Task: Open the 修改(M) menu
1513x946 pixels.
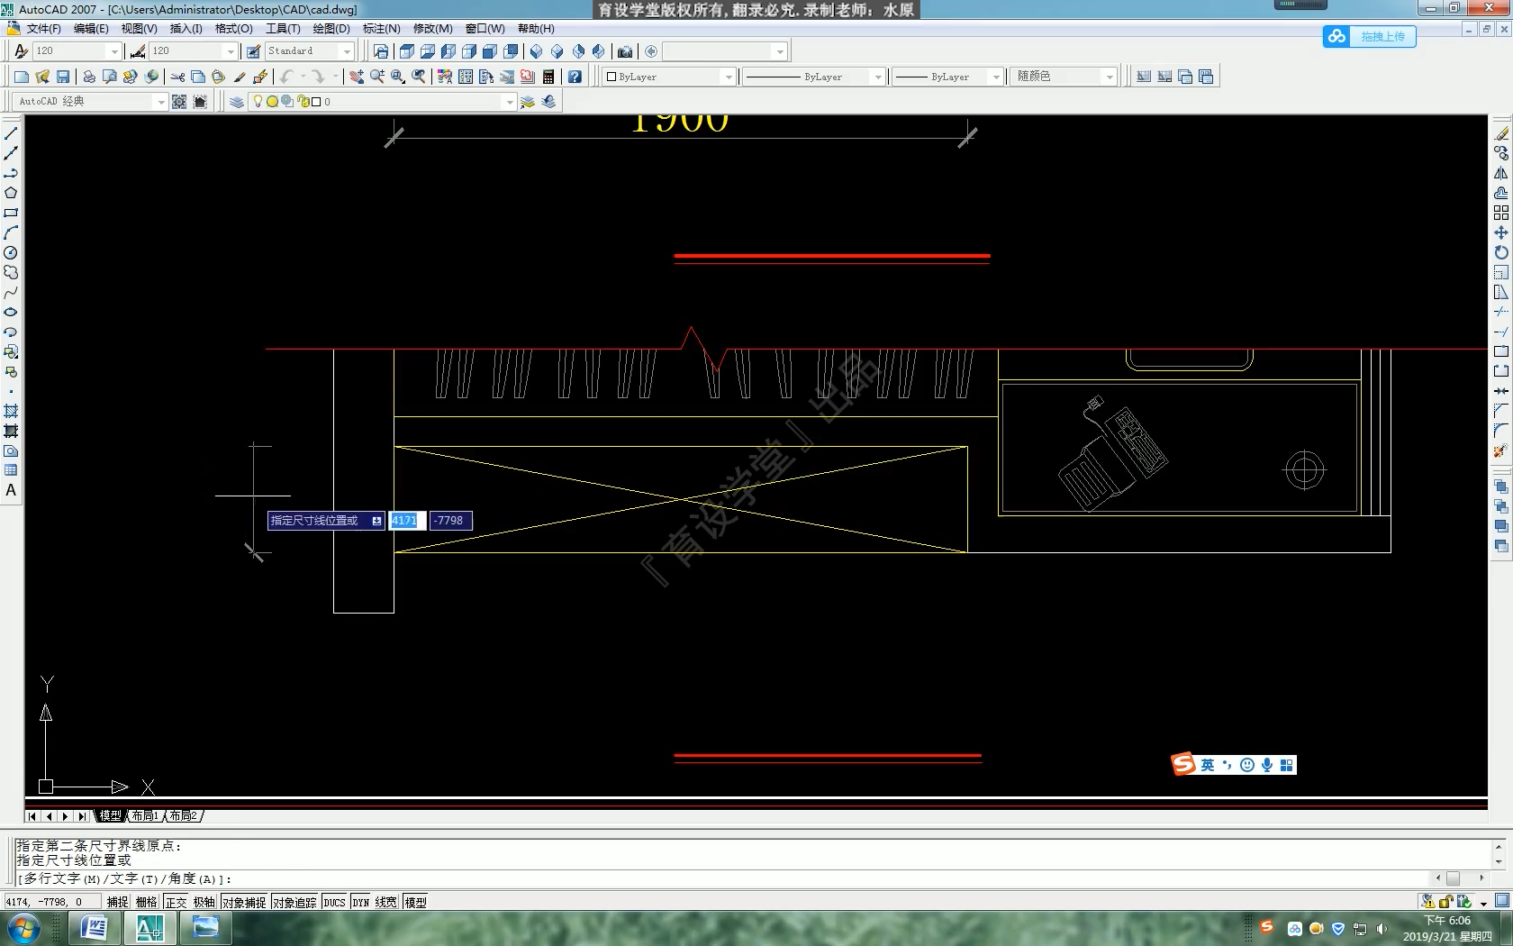Action: point(433,29)
